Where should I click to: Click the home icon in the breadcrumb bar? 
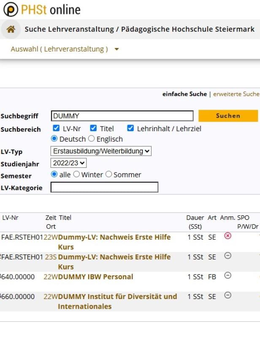pyautogui.click(x=11, y=29)
